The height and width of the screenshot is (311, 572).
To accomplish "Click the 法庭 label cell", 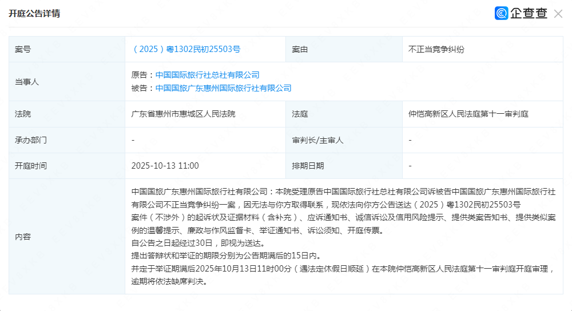I will tap(300, 114).
